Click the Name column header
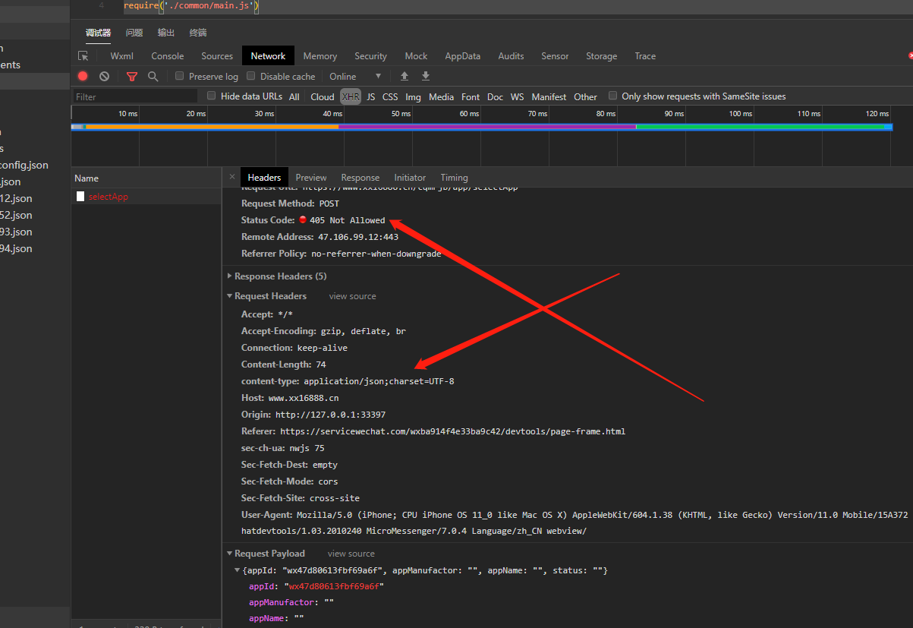This screenshot has width=913, height=628. point(146,178)
